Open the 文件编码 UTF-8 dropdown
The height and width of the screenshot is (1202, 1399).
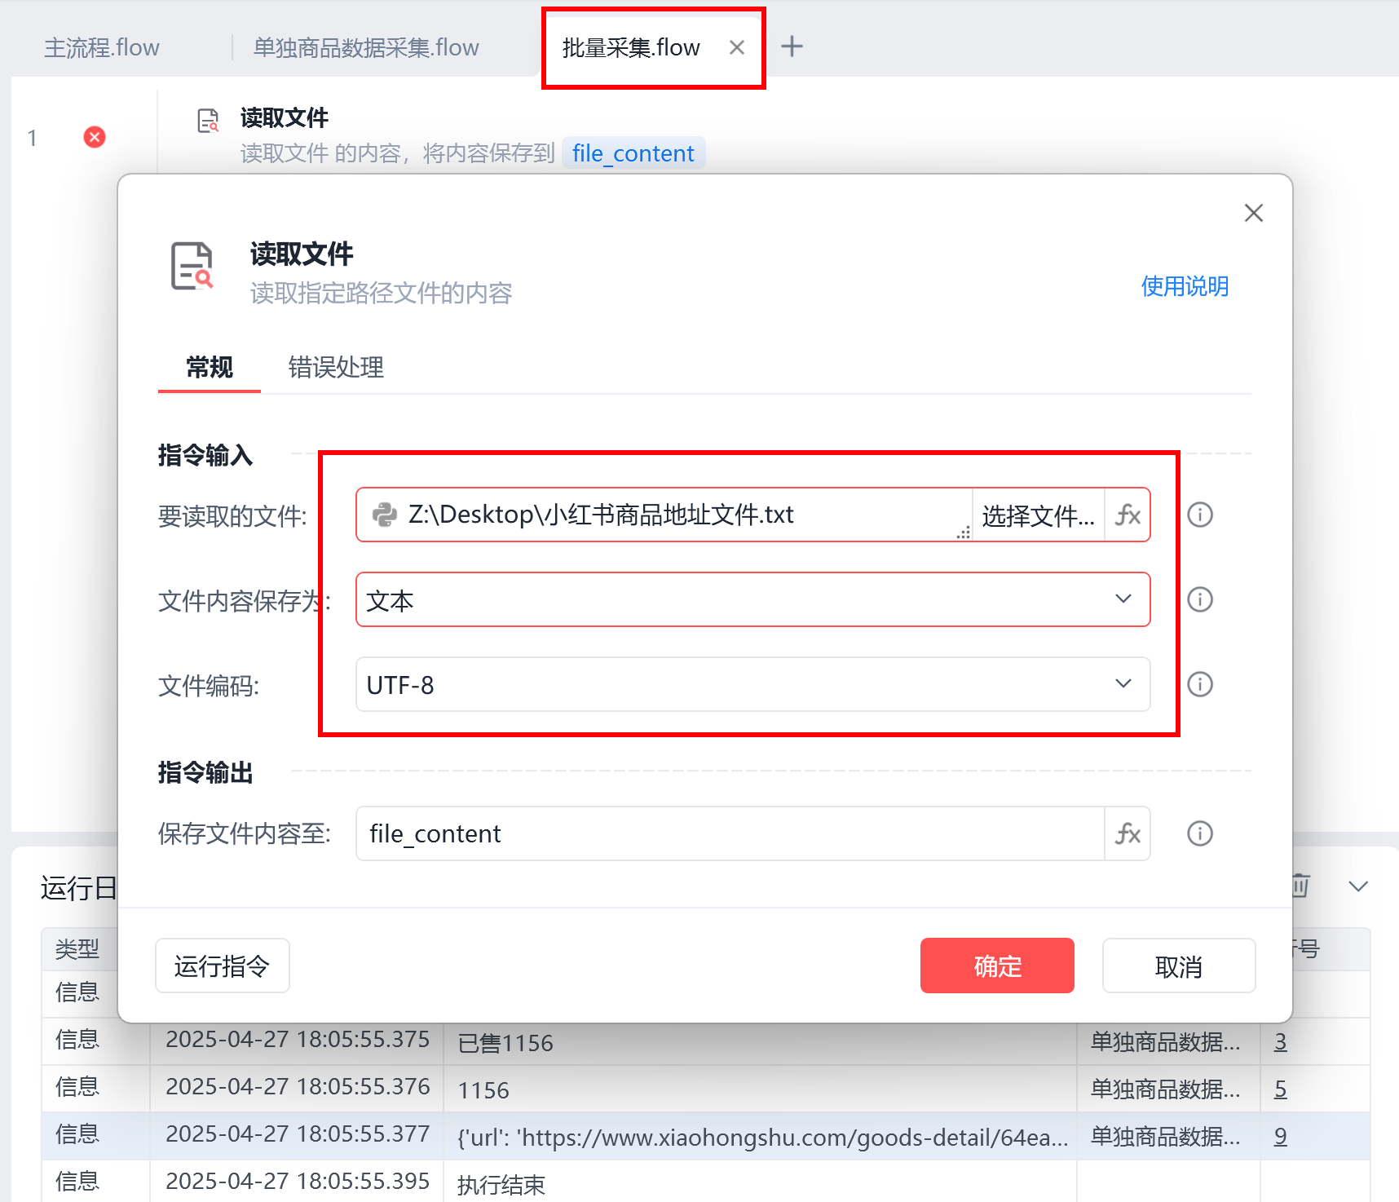point(752,685)
